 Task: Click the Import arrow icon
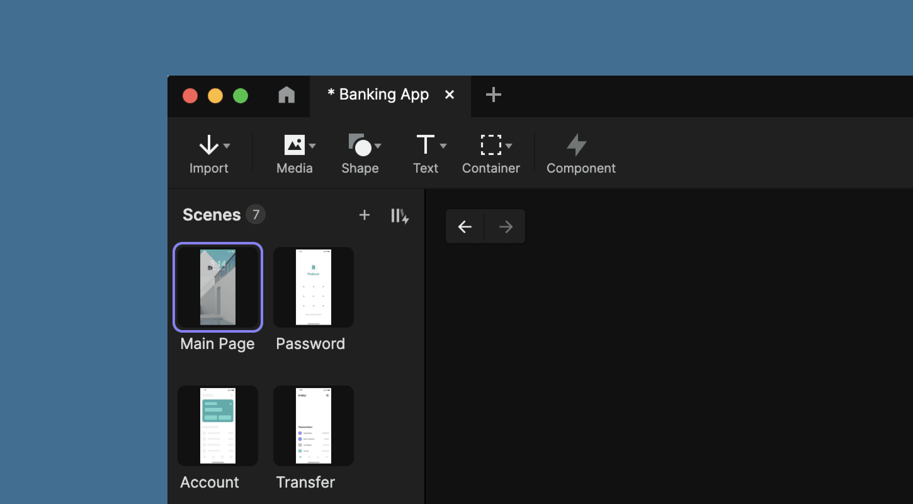[x=208, y=145]
